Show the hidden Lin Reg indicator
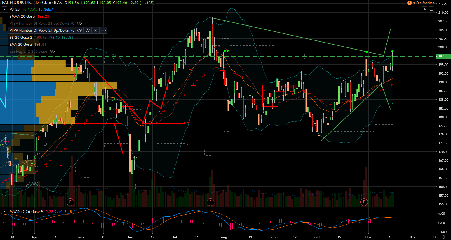 [52, 51]
